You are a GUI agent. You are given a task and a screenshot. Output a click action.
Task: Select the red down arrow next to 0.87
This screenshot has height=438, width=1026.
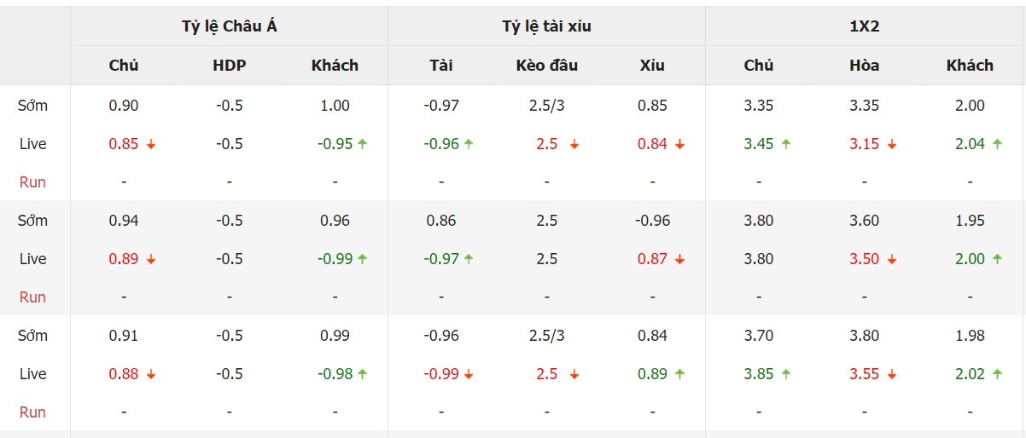coord(680,260)
